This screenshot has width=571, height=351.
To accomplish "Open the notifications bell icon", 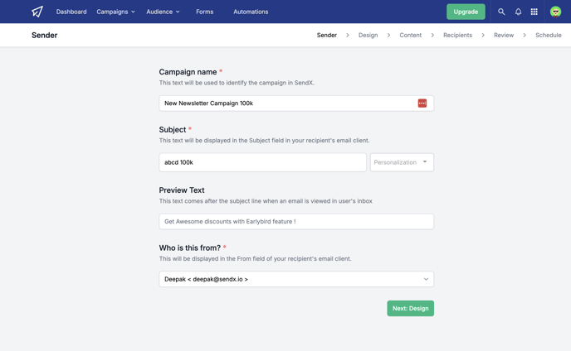I will 518,12.
